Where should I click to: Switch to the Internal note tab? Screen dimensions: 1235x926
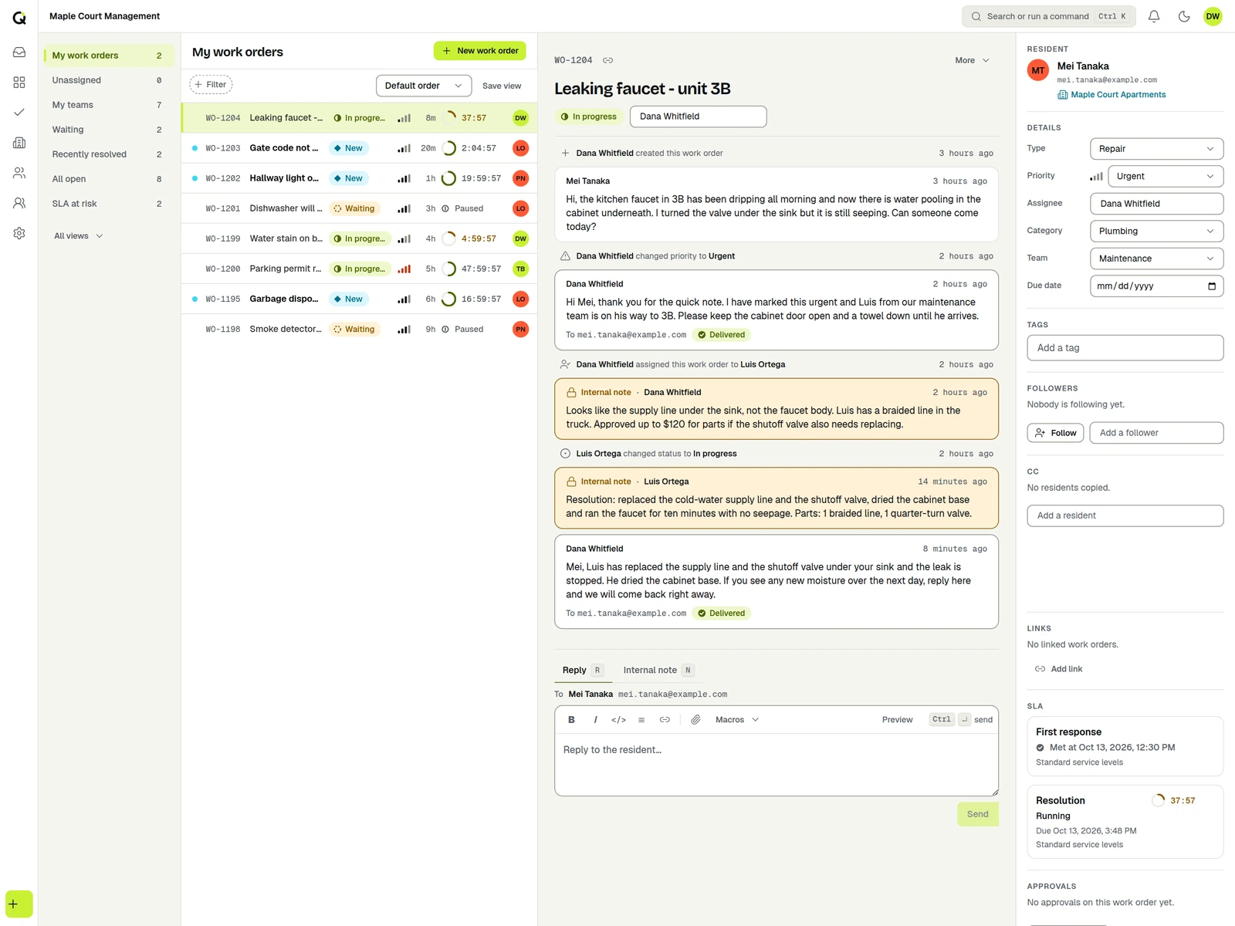(x=658, y=671)
